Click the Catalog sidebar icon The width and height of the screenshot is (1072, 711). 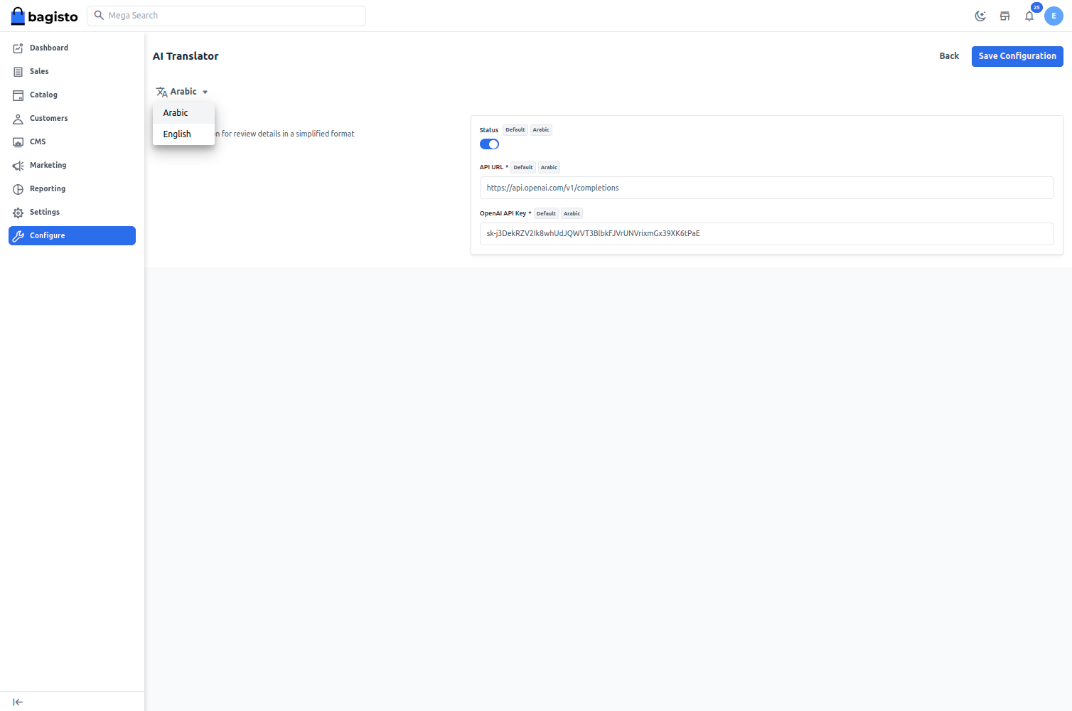click(18, 95)
